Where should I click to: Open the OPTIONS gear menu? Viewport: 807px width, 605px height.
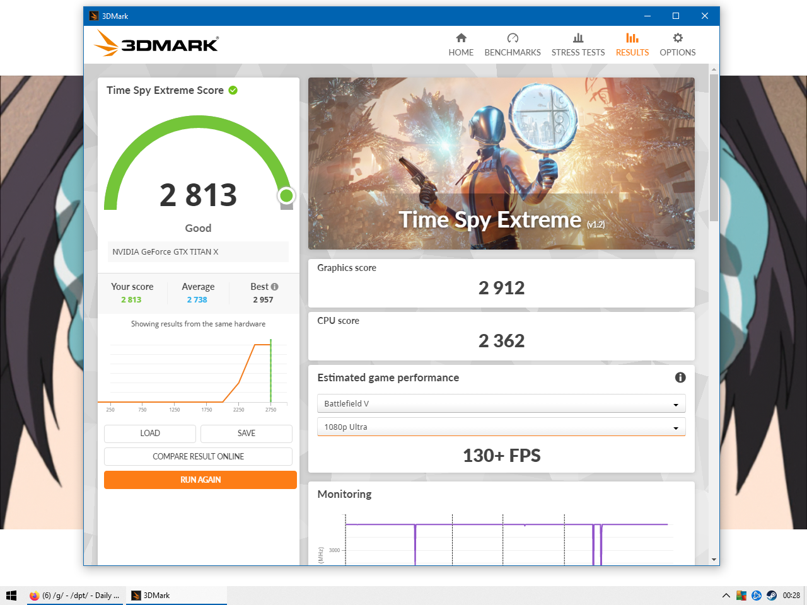(677, 45)
